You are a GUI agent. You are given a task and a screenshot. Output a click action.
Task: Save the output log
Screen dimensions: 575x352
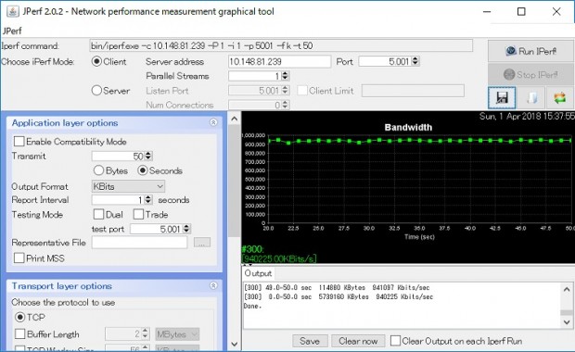tap(310, 341)
